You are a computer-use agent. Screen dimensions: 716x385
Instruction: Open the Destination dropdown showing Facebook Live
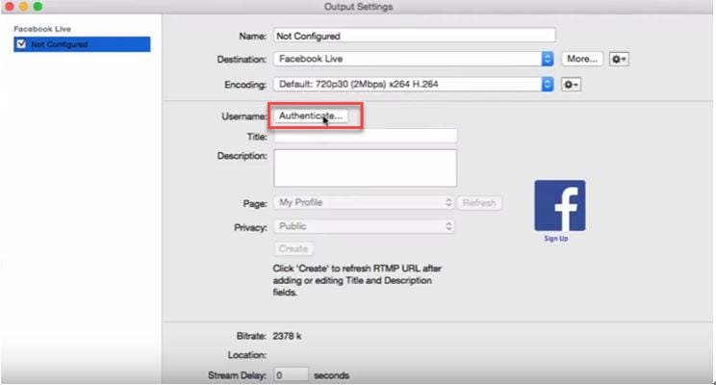[x=414, y=59]
